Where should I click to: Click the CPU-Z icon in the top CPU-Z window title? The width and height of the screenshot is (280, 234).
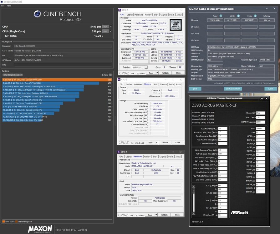(120, 10)
